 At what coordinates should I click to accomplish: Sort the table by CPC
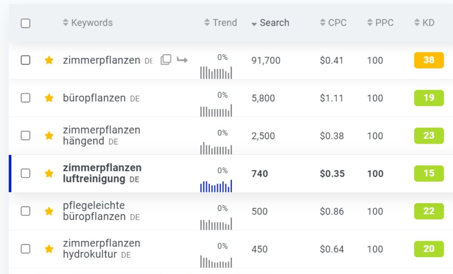click(334, 23)
